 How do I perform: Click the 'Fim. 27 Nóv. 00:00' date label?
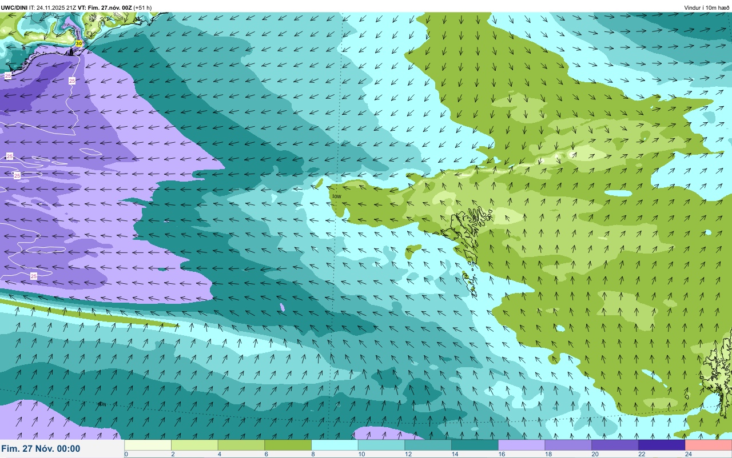(x=41, y=449)
